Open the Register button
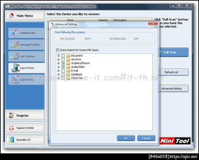199x160 pixels. point(25,116)
